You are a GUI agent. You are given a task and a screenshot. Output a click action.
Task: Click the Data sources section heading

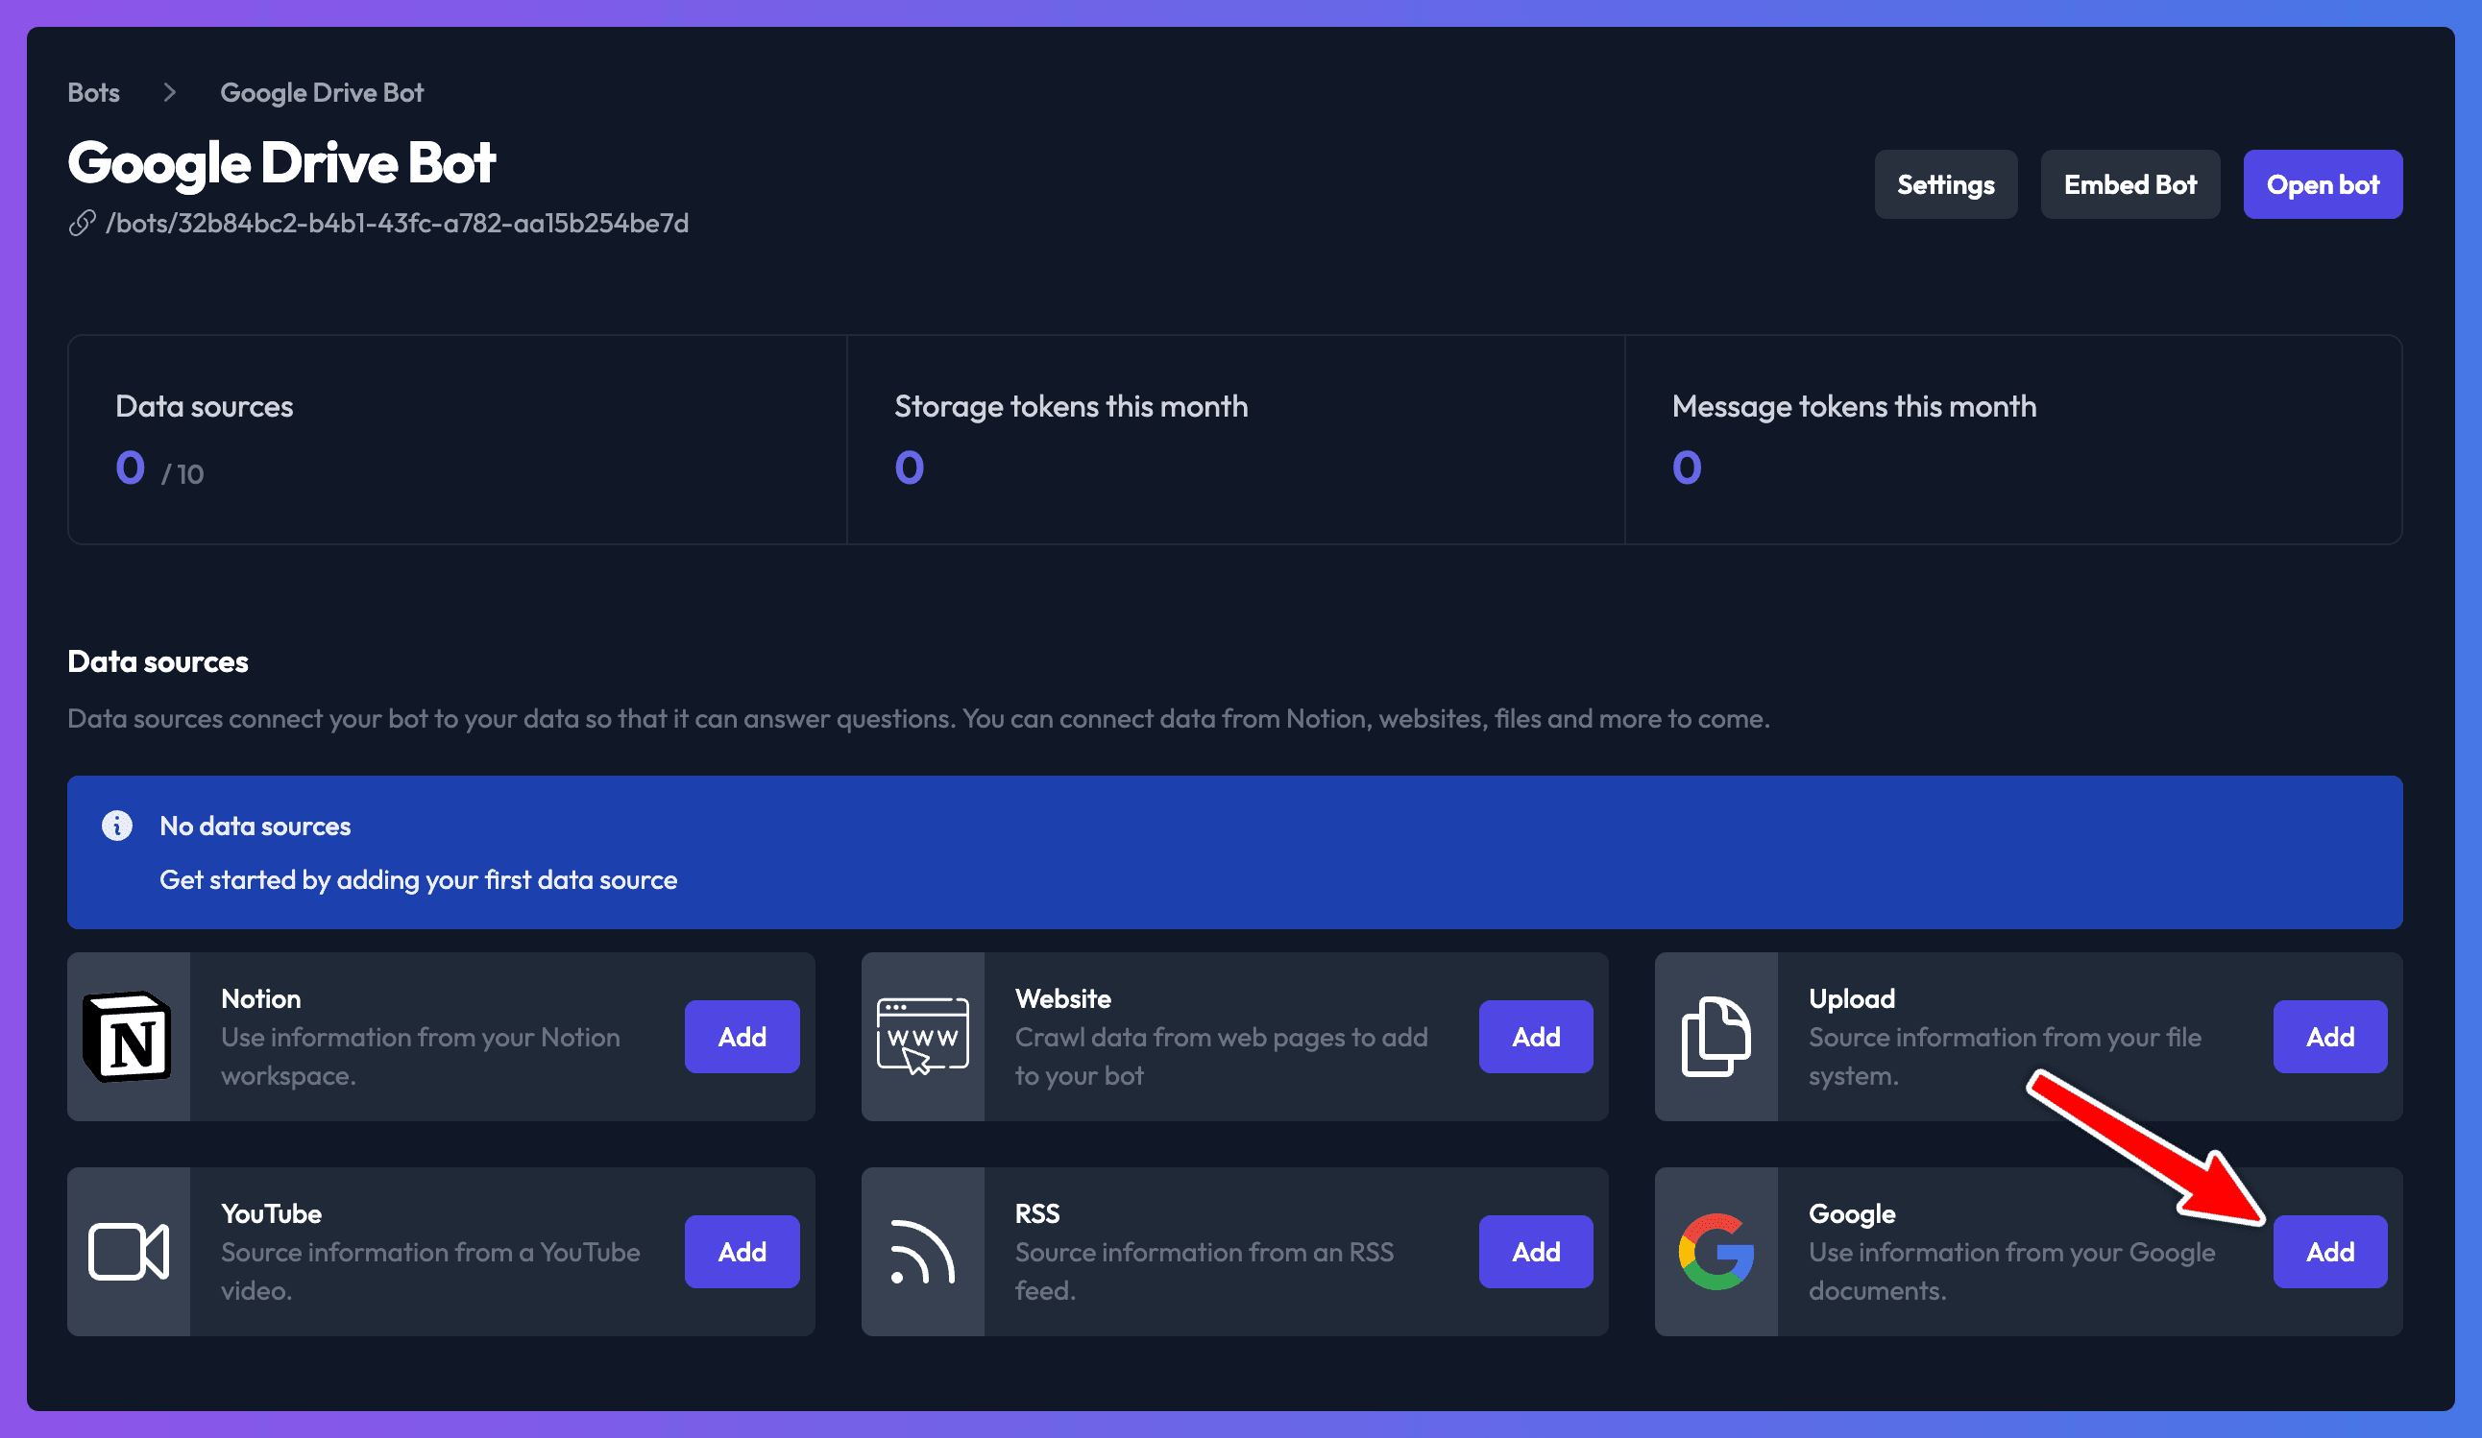[158, 661]
